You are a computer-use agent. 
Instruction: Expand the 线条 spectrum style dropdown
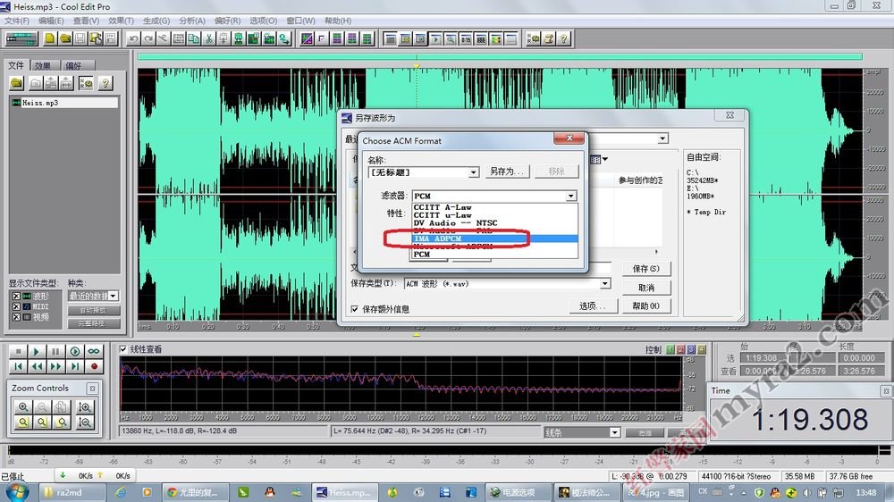pyautogui.click(x=615, y=432)
